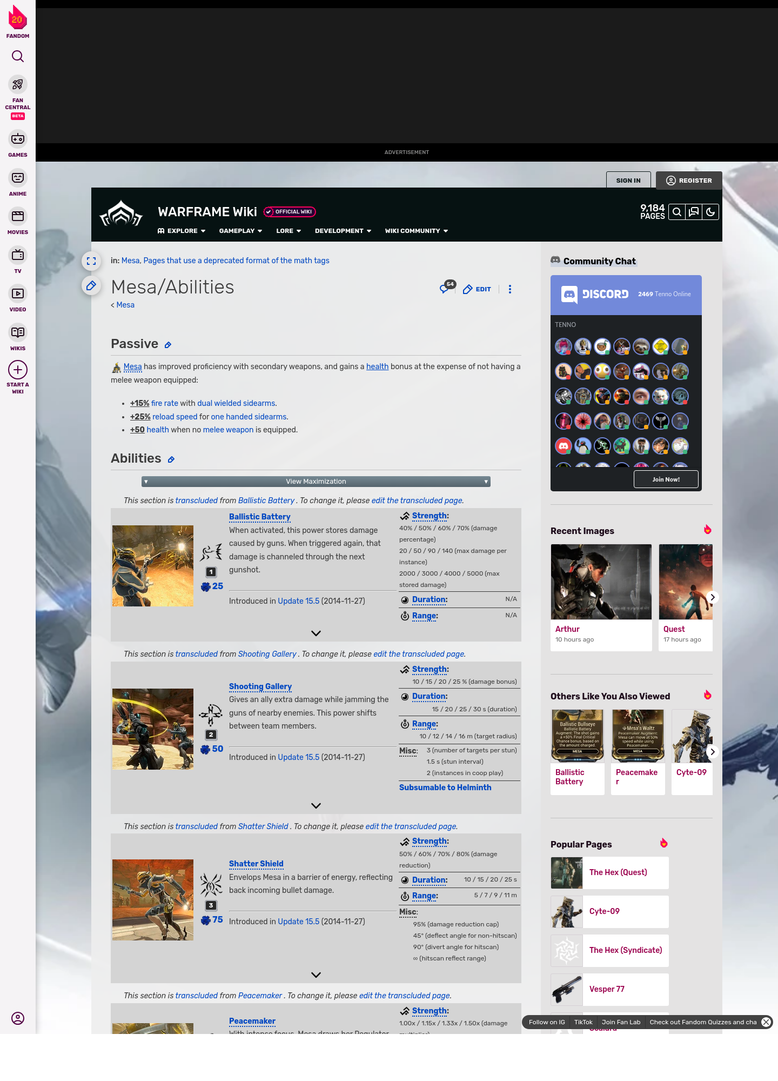The image size is (778, 1081).
Task: Open the Arthur recent image thumbnail
Action: pos(601,582)
